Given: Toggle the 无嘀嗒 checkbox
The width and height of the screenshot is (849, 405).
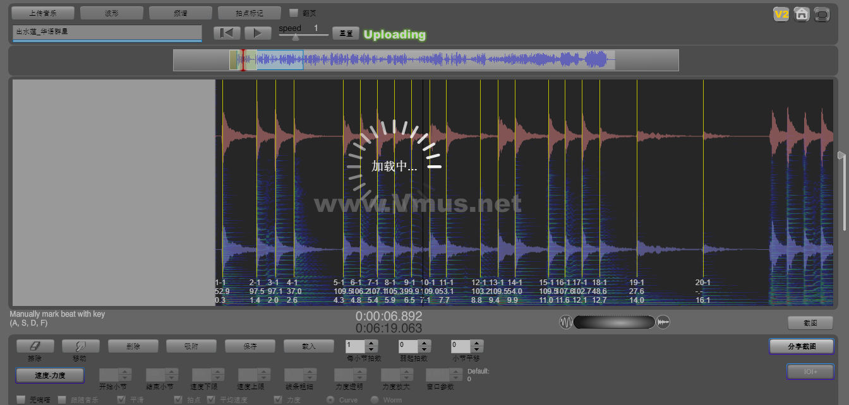Looking at the screenshot, I should [x=21, y=399].
